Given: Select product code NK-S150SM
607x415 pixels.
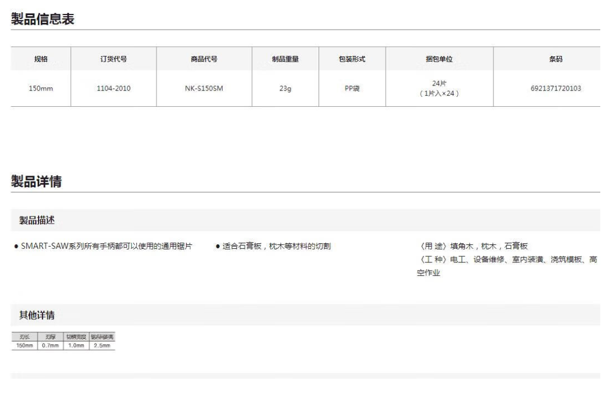Looking at the screenshot, I should tap(204, 88).
